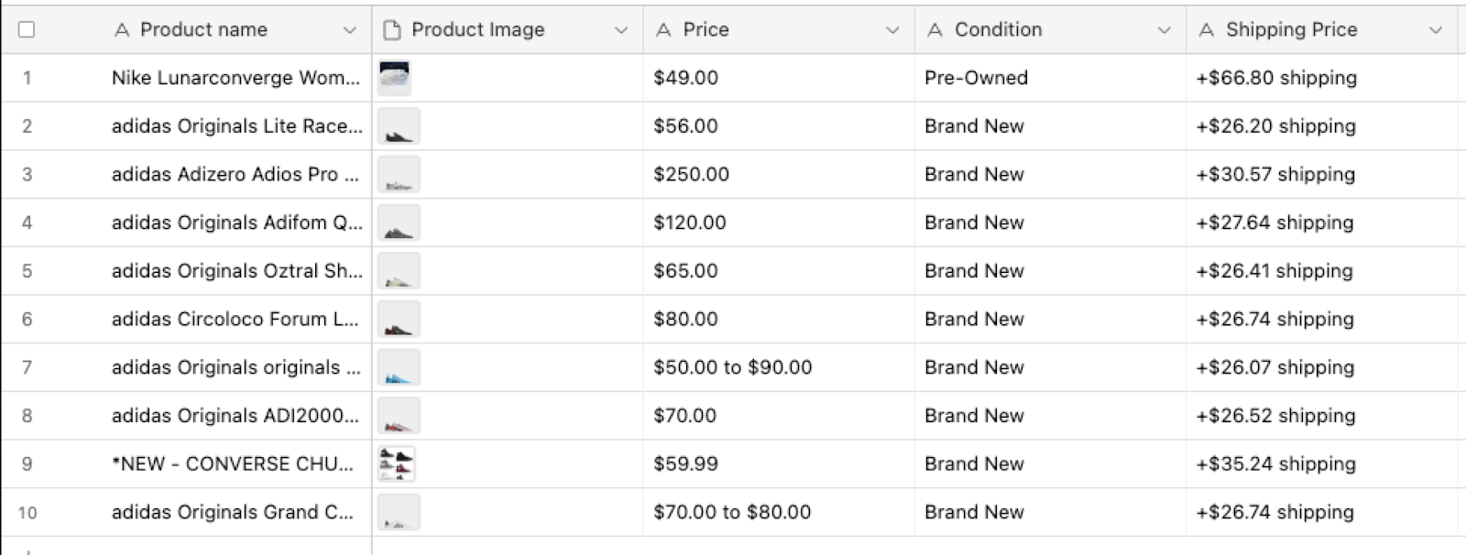
Task: Select the 'Nike Lunarconverge Wom...' cell
Action: point(235,78)
